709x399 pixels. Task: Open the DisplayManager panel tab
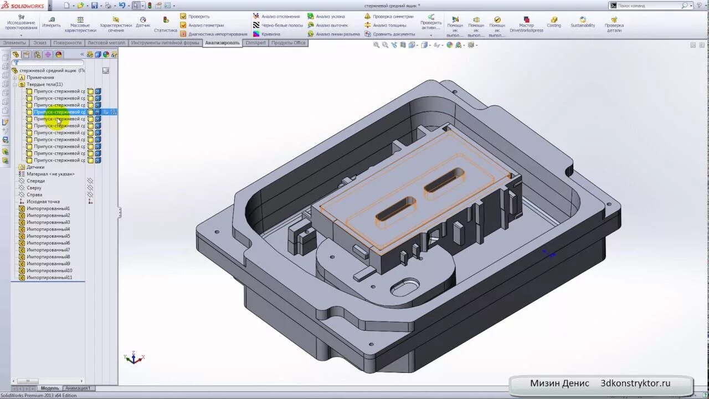[x=59, y=54]
